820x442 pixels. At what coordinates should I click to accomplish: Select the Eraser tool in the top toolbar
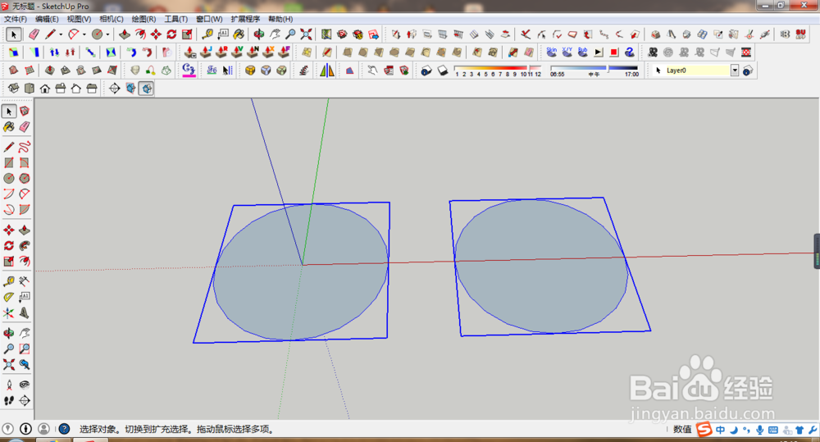click(x=34, y=34)
